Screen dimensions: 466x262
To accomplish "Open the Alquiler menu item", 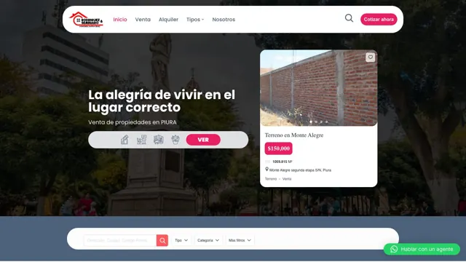I will point(168,20).
